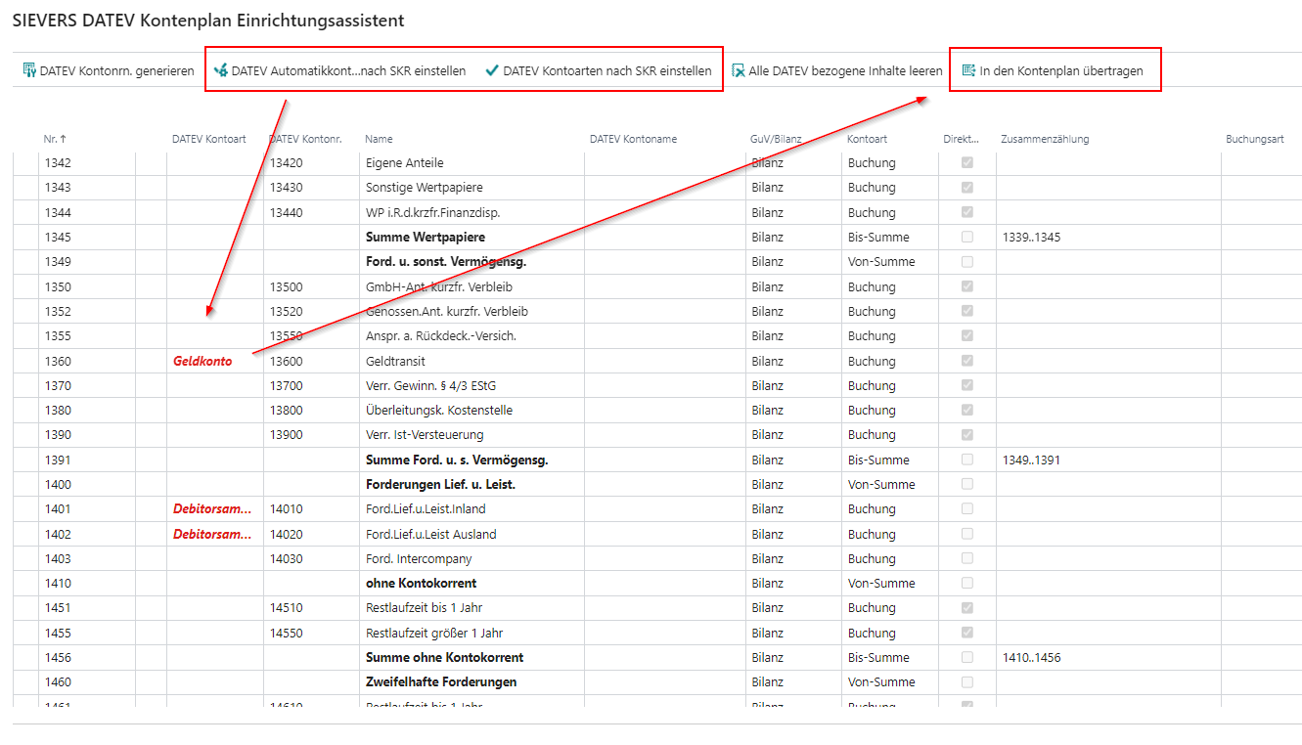
Task: Click the DATEV Automatikkonten nach SKR icon
Action: (220, 70)
